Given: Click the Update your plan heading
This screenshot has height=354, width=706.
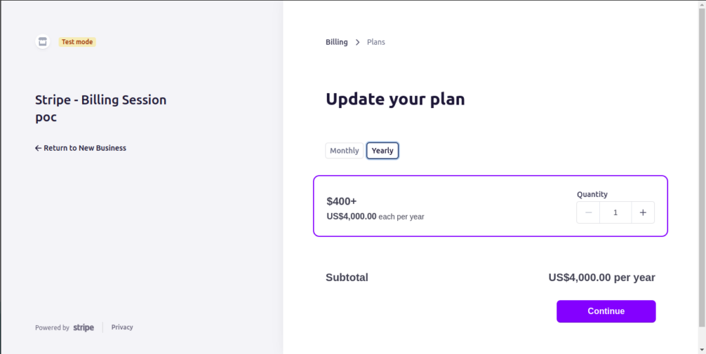Looking at the screenshot, I should coord(395,99).
